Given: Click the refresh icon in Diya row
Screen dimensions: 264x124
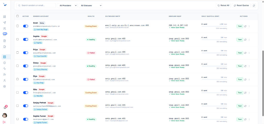Looking at the screenshot, I should coord(245,79).
